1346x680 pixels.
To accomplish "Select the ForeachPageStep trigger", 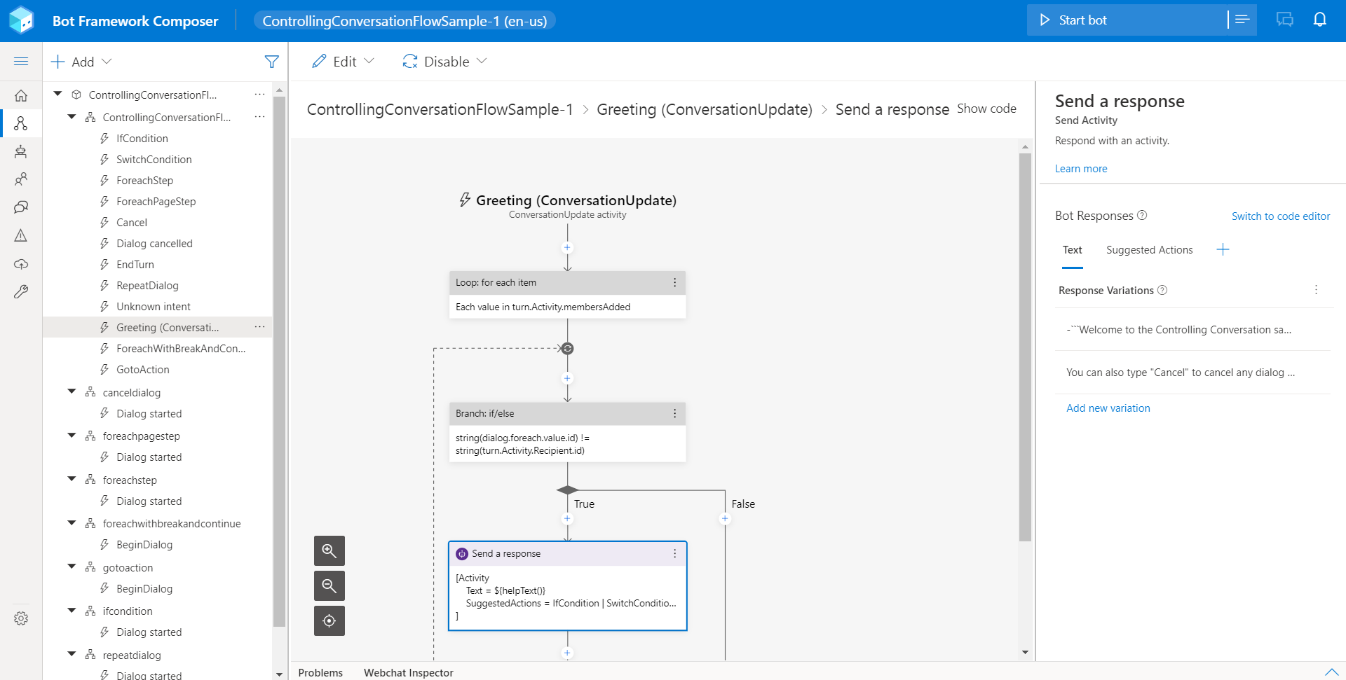I will point(158,202).
